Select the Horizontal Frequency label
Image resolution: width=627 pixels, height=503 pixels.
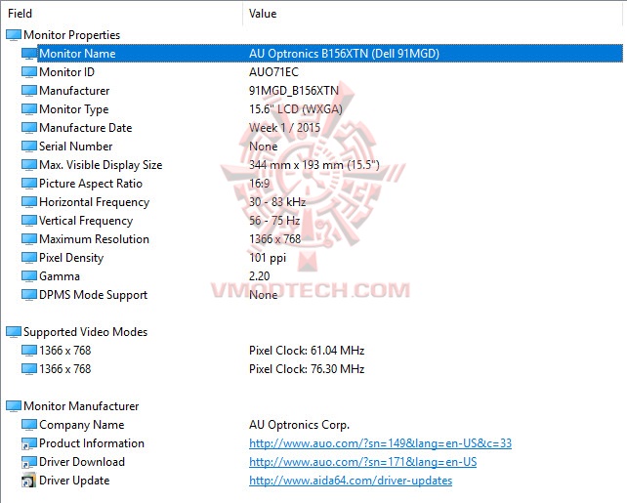point(95,202)
